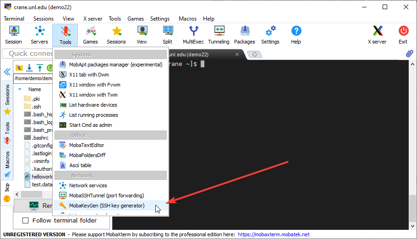The image size is (417, 239).
Task: Click the /home/demo path field
Action: pyautogui.click(x=33, y=78)
